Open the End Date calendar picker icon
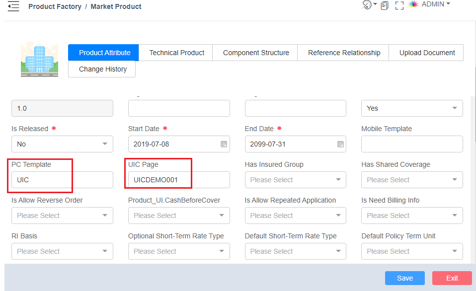 340,144
